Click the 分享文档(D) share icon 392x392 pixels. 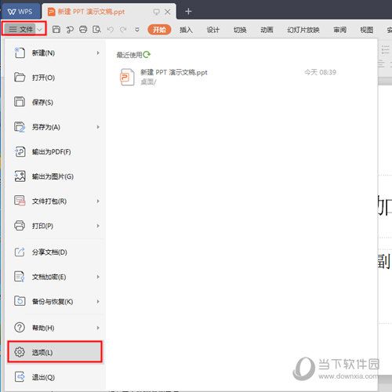click(20, 252)
